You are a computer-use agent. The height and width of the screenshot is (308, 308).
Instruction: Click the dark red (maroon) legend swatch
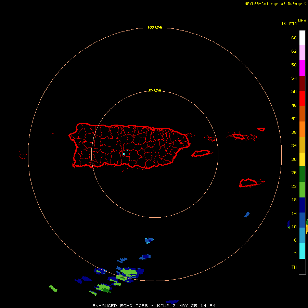(302, 84)
